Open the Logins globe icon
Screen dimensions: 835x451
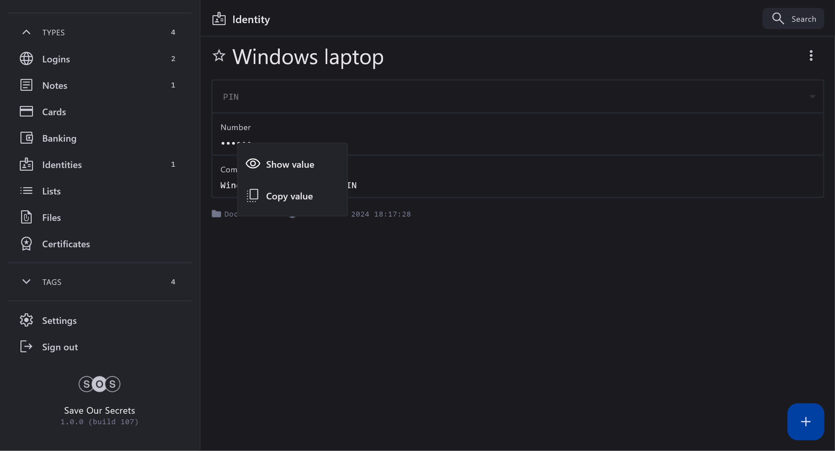(x=26, y=59)
